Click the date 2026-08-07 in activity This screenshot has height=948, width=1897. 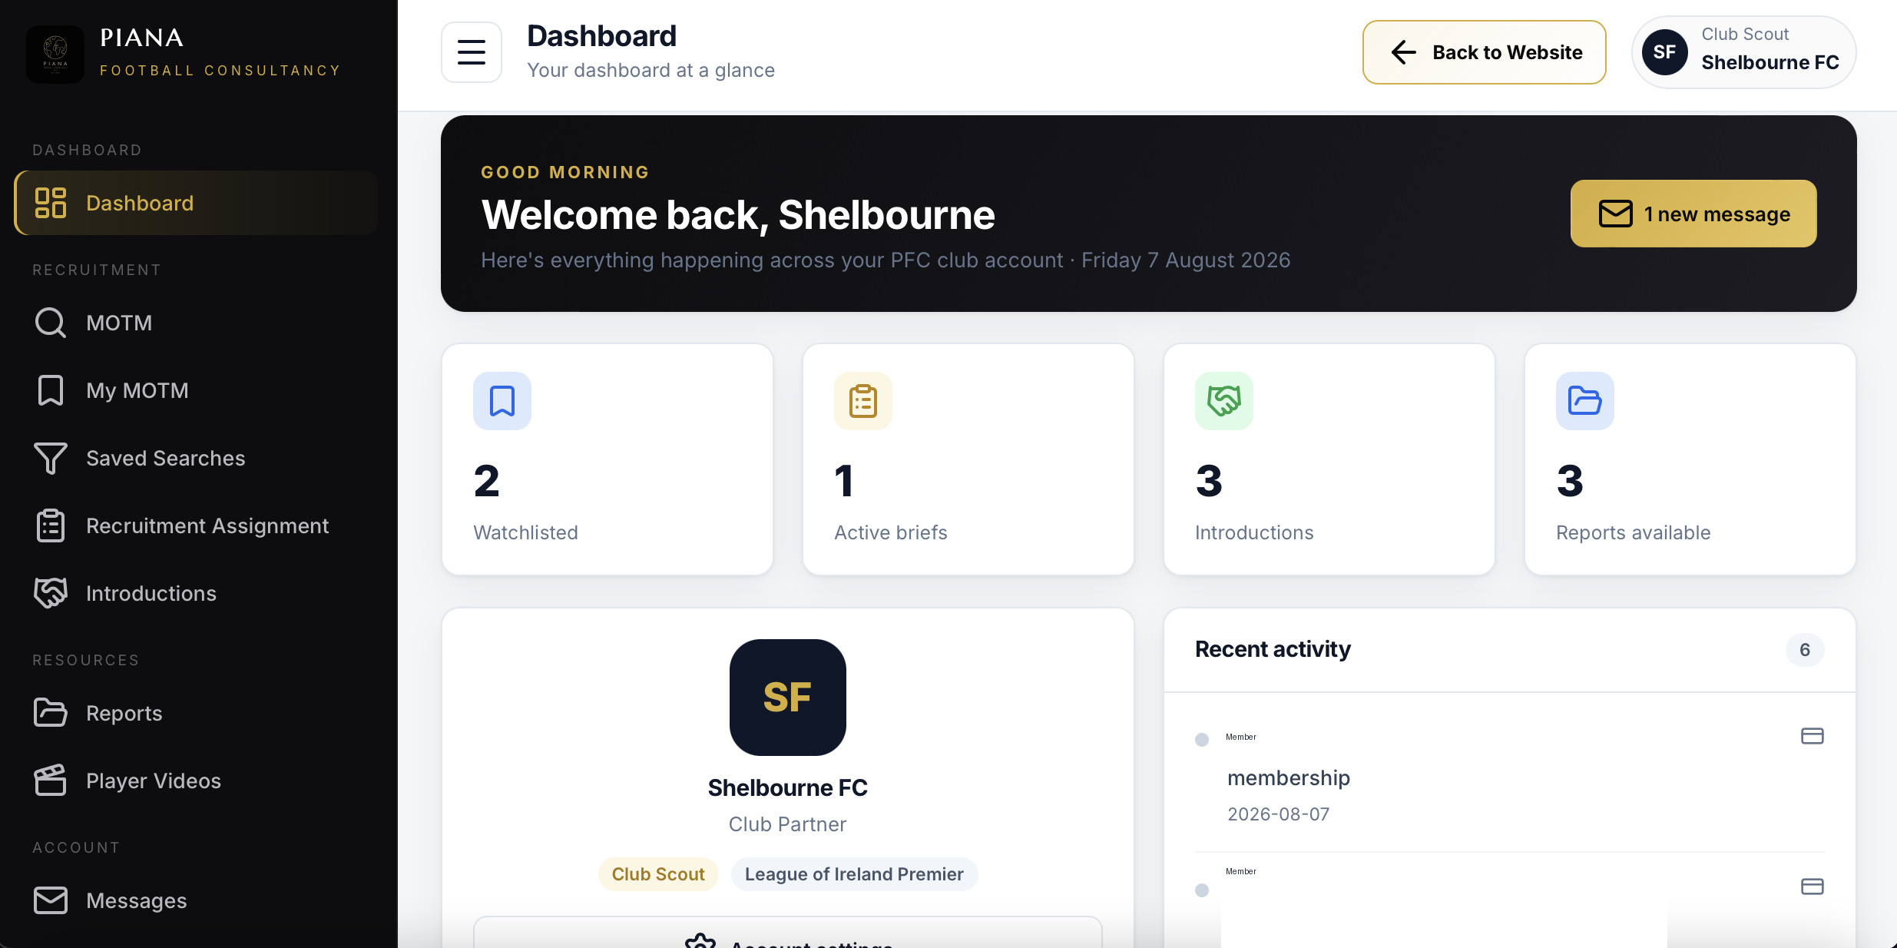click(x=1278, y=814)
